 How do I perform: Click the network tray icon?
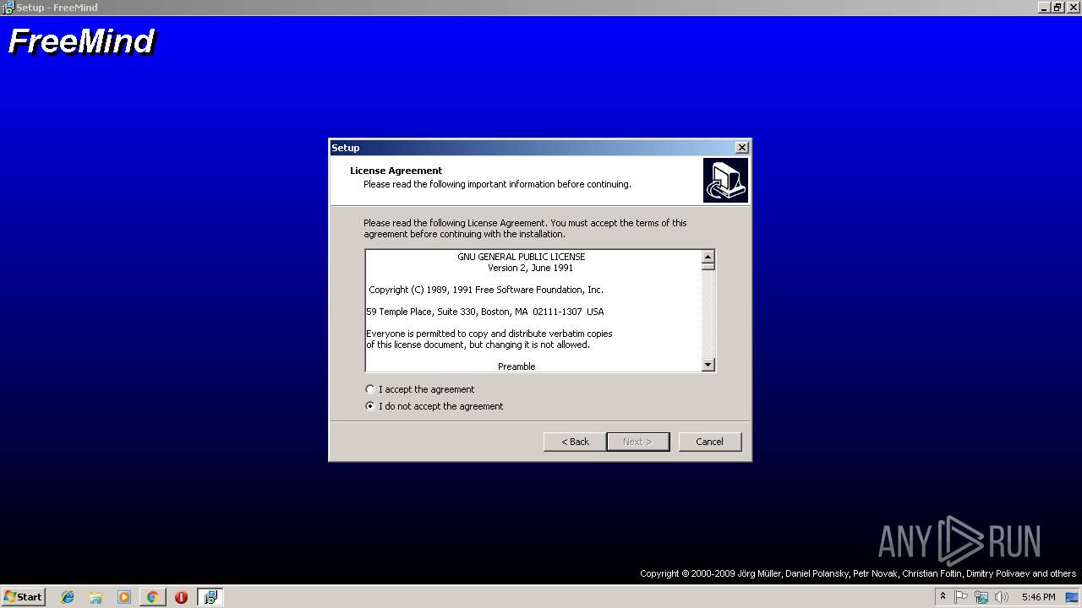coord(981,597)
